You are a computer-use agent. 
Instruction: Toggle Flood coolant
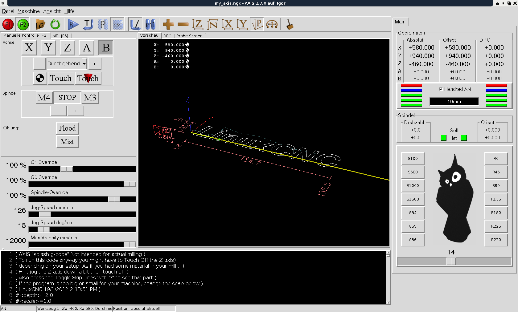[x=68, y=128]
